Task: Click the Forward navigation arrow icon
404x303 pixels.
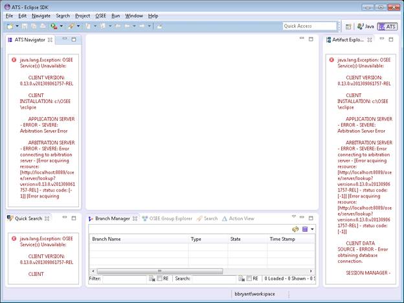Action: pyautogui.click(x=142, y=26)
